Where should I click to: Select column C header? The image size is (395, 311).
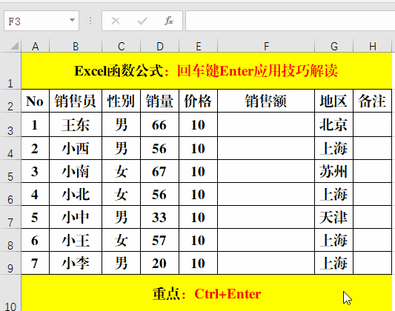122,46
